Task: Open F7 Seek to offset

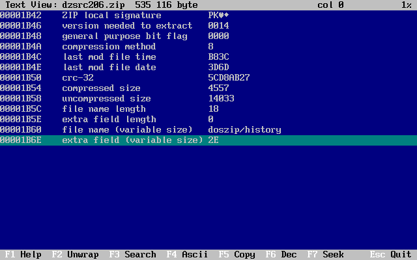Action: (x=325, y=255)
